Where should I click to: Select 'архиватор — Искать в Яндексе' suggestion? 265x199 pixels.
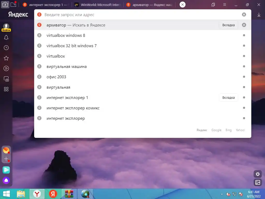tap(143, 25)
